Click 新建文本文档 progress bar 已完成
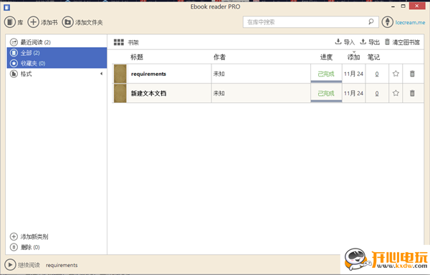 click(x=326, y=94)
